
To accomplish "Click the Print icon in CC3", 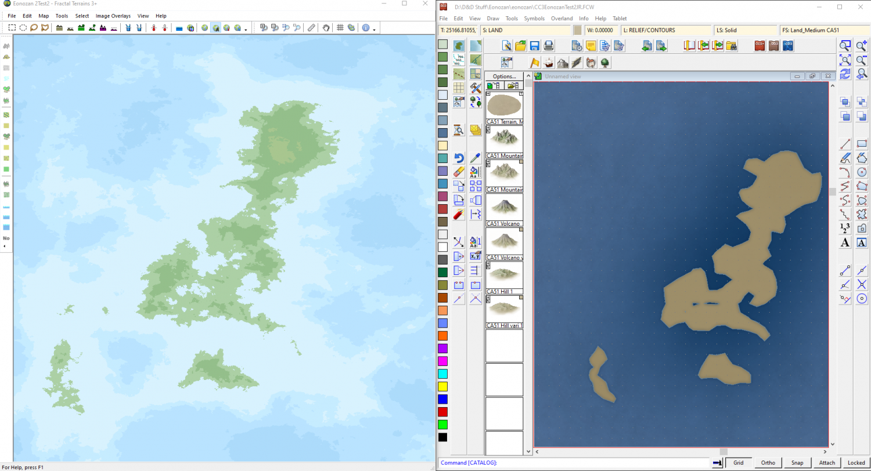I will [548, 46].
